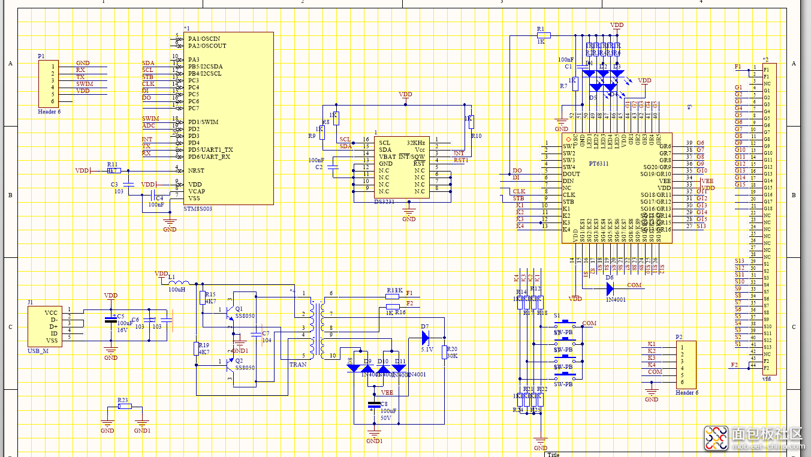Screen dimensions: 811x457
Task: Select the PD5/UART1_TX pin label
Action: click(210, 149)
